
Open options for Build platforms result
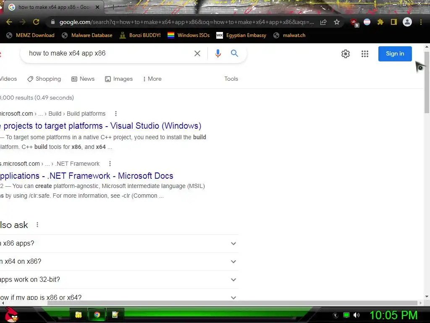click(x=116, y=114)
